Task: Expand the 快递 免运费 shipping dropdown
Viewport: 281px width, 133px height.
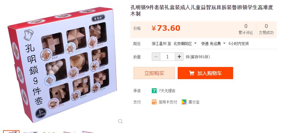Action: (213, 44)
